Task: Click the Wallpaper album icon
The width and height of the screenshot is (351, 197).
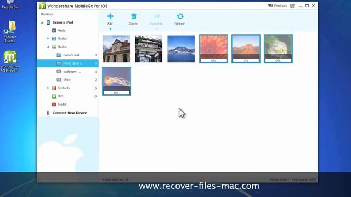Action: [x=59, y=72]
